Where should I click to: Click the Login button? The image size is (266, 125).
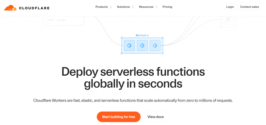[230, 7]
